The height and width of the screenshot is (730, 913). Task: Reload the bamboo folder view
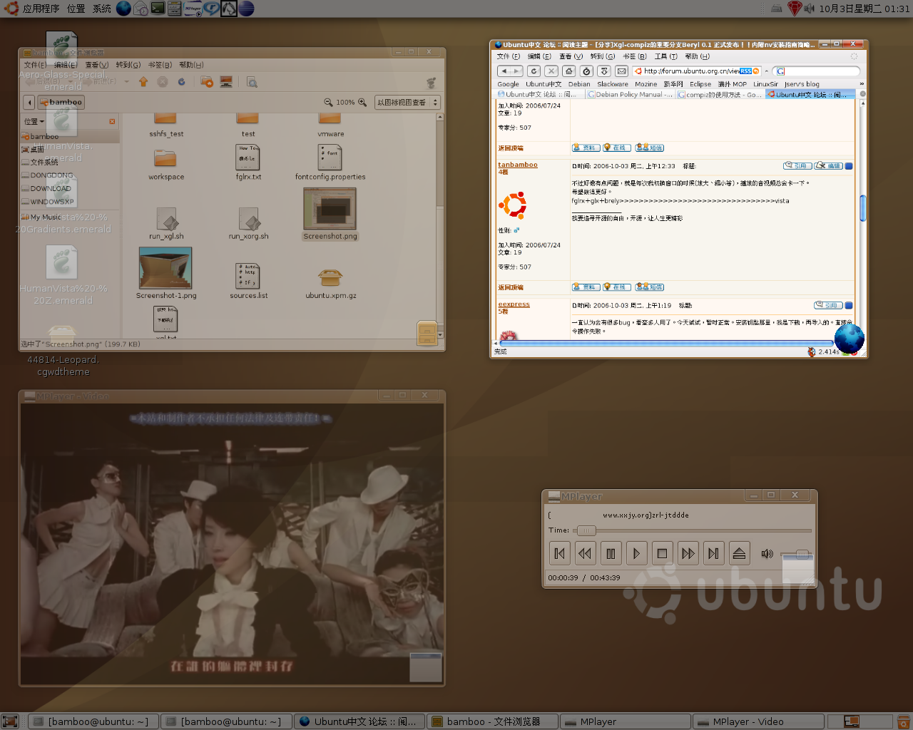click(x=182, y=82)
